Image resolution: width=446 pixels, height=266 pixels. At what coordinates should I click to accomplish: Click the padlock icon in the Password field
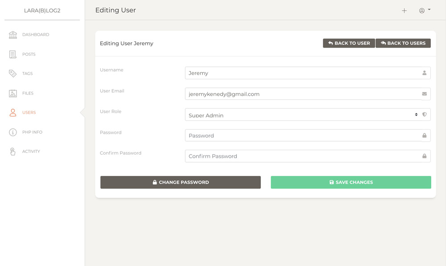click(x=425, y=135)
